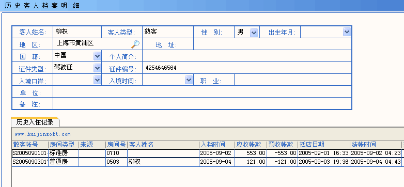Click the 2005-09-04 archive date cell
The image size is (404, 187).
click(216, 162)
